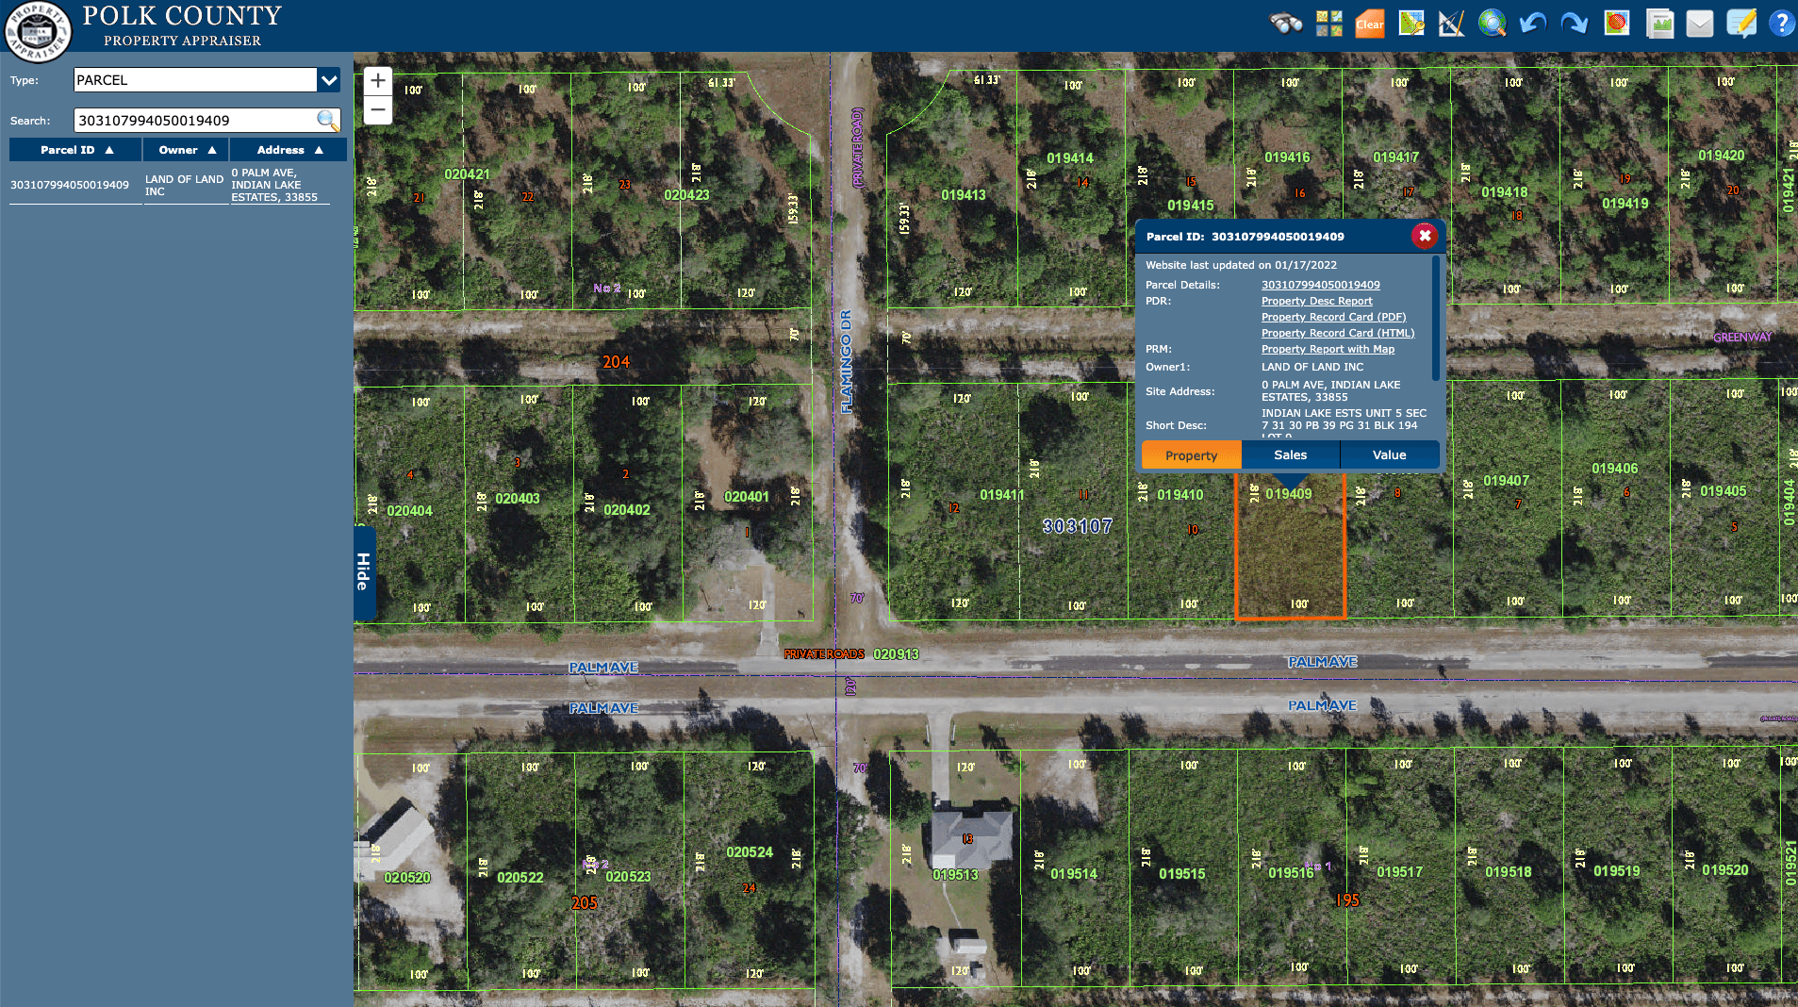Switch to the Property tab in popup

point(1191,455)
